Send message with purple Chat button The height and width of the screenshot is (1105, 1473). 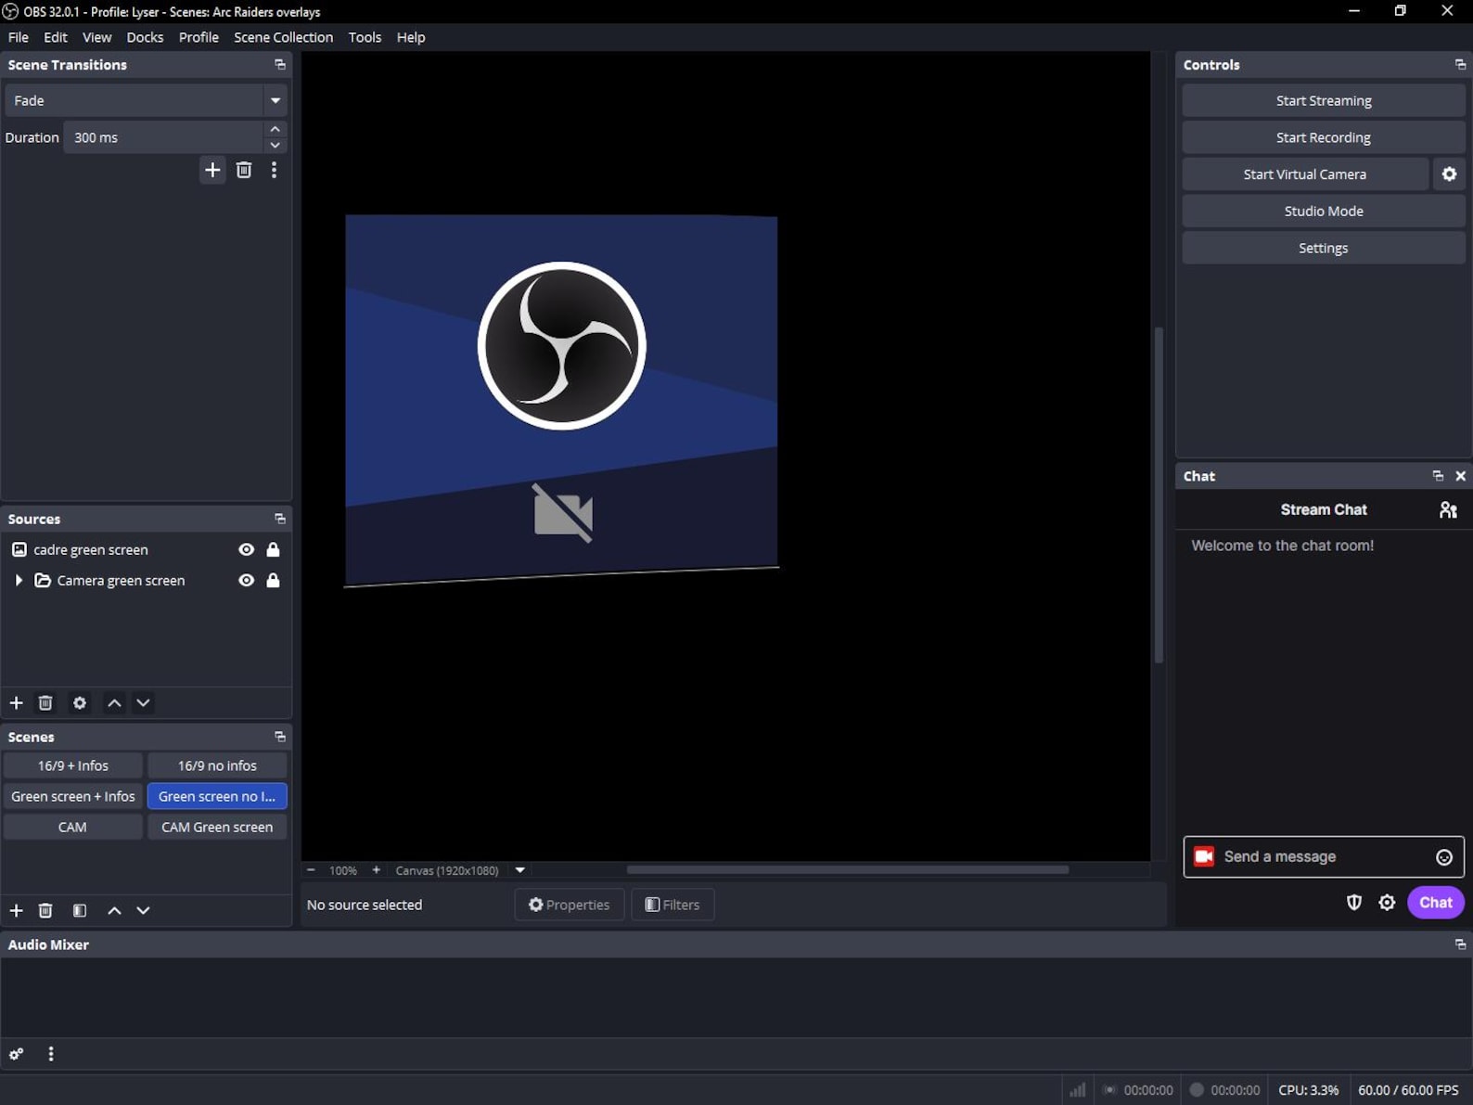click(1435, 902)
